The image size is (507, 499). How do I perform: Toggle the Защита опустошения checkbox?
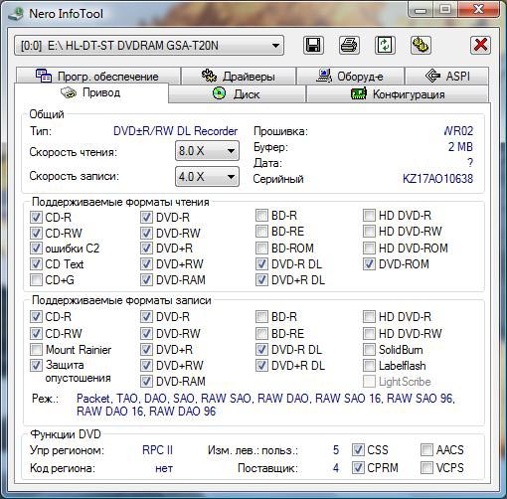[x=36, y=365]
